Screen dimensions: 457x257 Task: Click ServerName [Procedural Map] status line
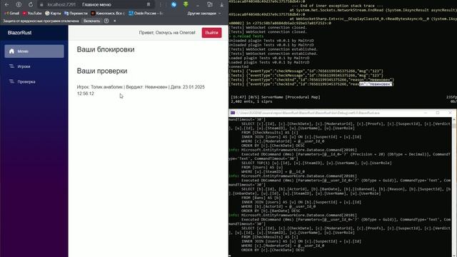point(276,97)
